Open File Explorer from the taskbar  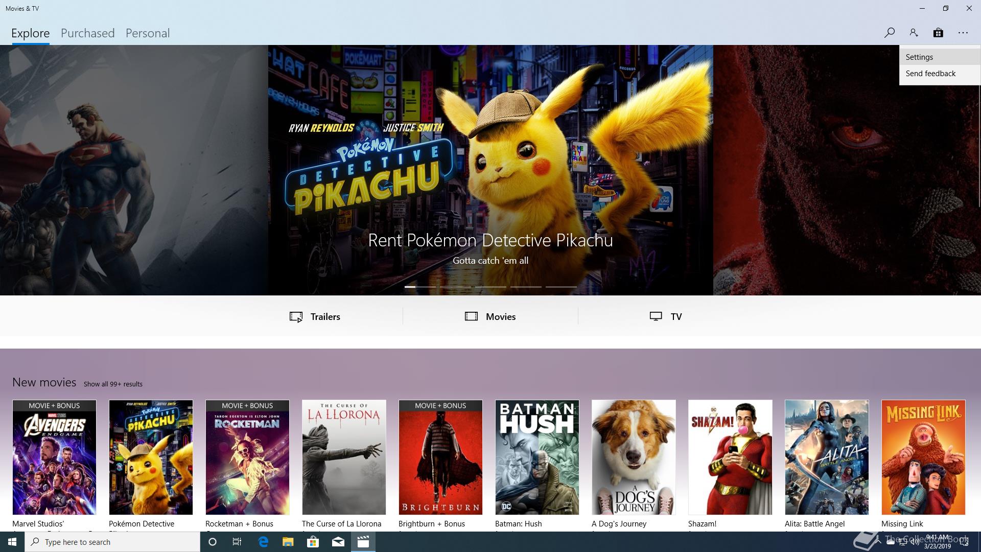click(288, 542)
